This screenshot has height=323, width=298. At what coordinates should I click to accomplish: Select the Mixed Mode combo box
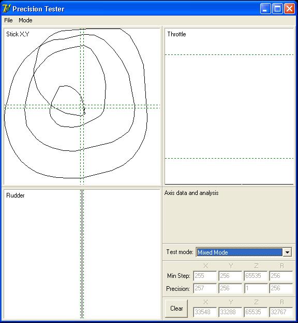click(x=244, y=252)
